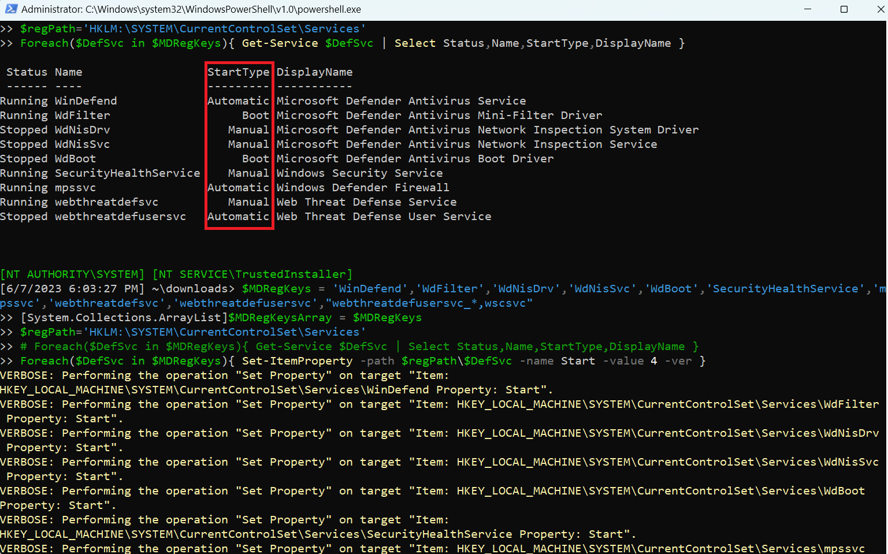
Task: Click 'Manual' start type for WdNisDrv
Action: 249,130
